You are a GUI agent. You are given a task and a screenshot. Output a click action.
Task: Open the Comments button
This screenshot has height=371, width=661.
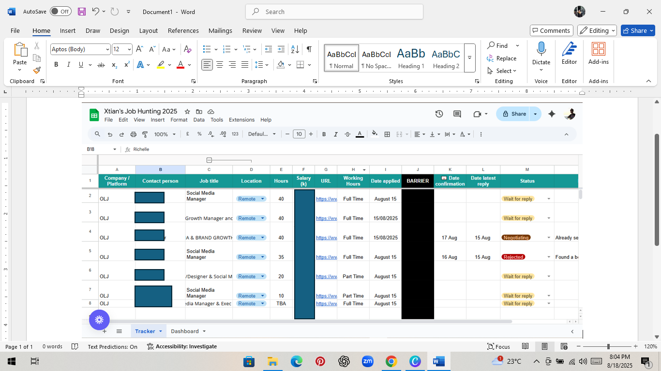pos(551,30)
